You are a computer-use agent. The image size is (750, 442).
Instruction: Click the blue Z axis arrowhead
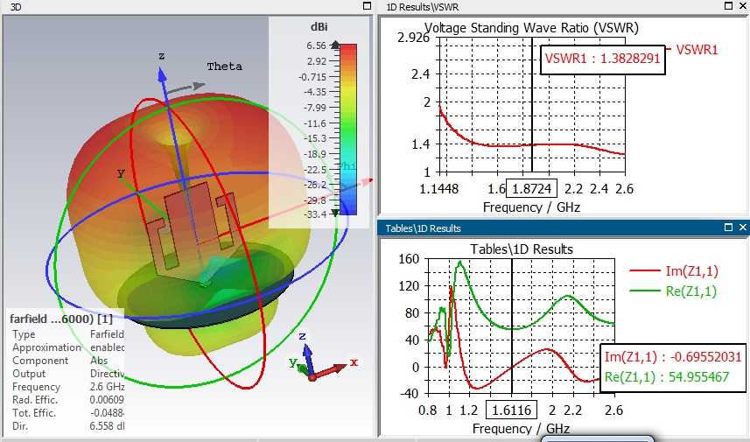coord(162,74)
